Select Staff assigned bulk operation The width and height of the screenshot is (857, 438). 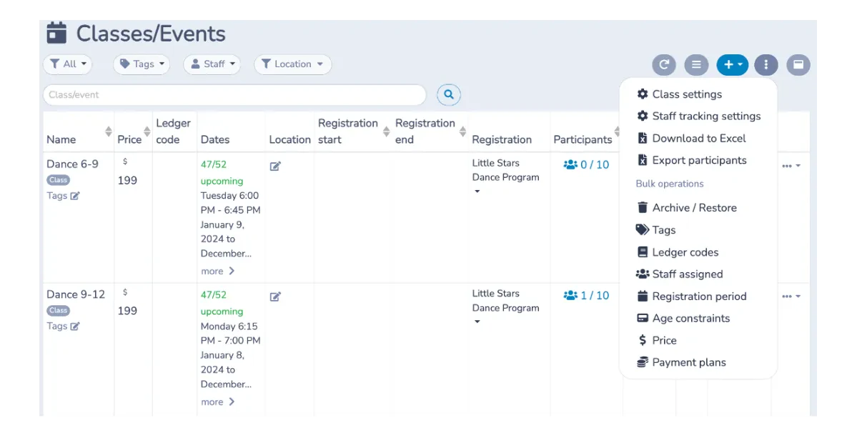coord(679,274)
